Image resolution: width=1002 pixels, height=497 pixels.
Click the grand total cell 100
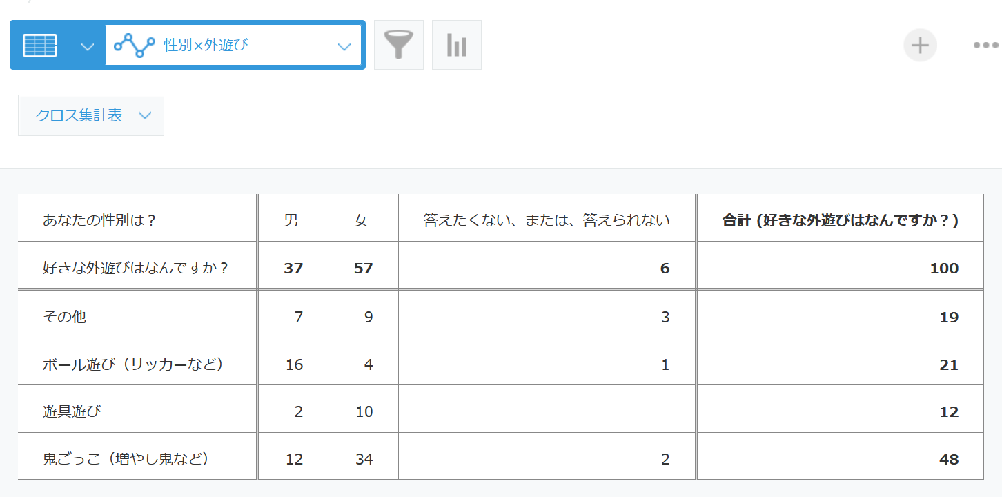pyautogui.click(x=944, y=269)
